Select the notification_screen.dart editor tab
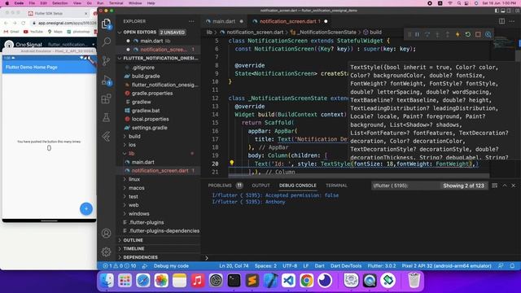 point(290,21)
